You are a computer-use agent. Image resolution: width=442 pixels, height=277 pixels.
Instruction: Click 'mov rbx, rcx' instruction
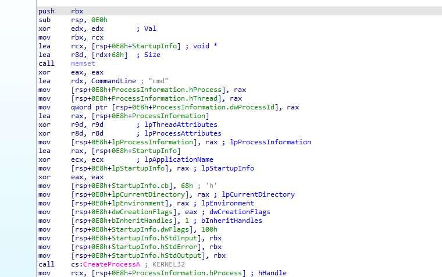tap(71, 37)
